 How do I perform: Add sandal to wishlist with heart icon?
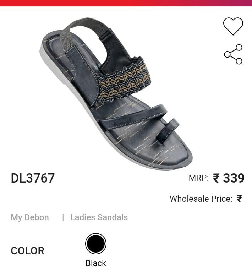click(x=233, y=26)
